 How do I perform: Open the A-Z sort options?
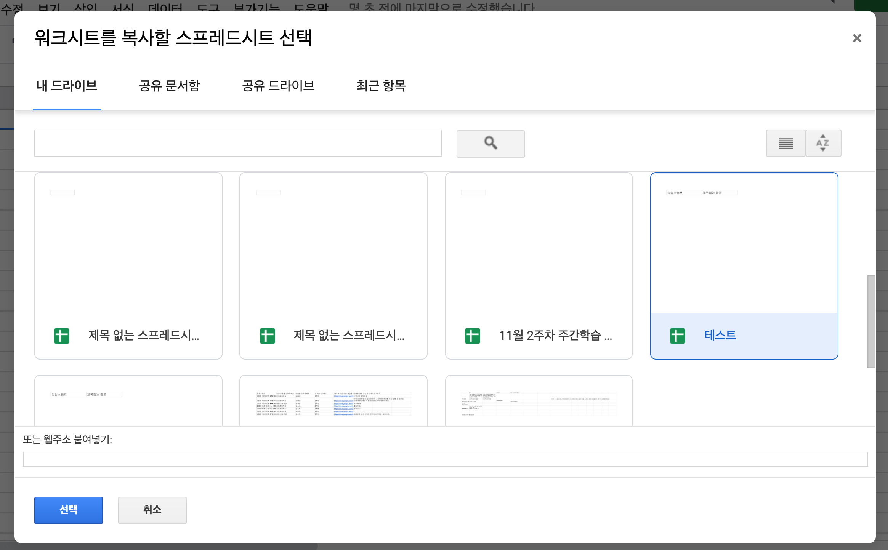823,144
